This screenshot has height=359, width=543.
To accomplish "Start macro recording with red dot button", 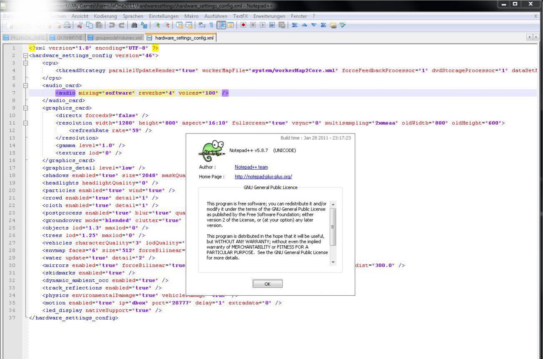I will point(244,25).
